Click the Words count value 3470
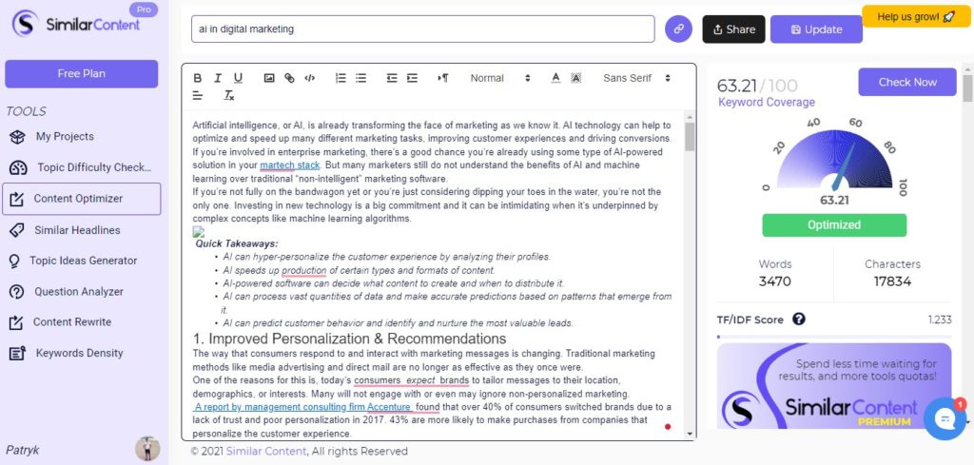The height and width of the screenshot is (465, 974). coord(774,281)
